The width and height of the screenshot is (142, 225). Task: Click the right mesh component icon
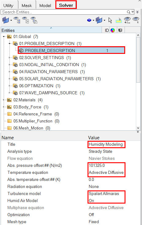pos(99,20)
